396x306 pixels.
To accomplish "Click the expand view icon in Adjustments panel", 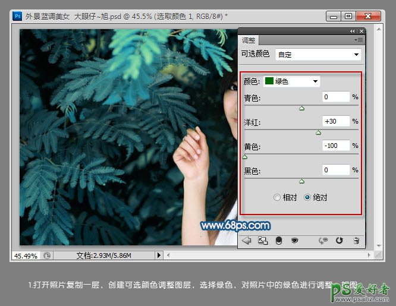I will [x=262, y=241].
